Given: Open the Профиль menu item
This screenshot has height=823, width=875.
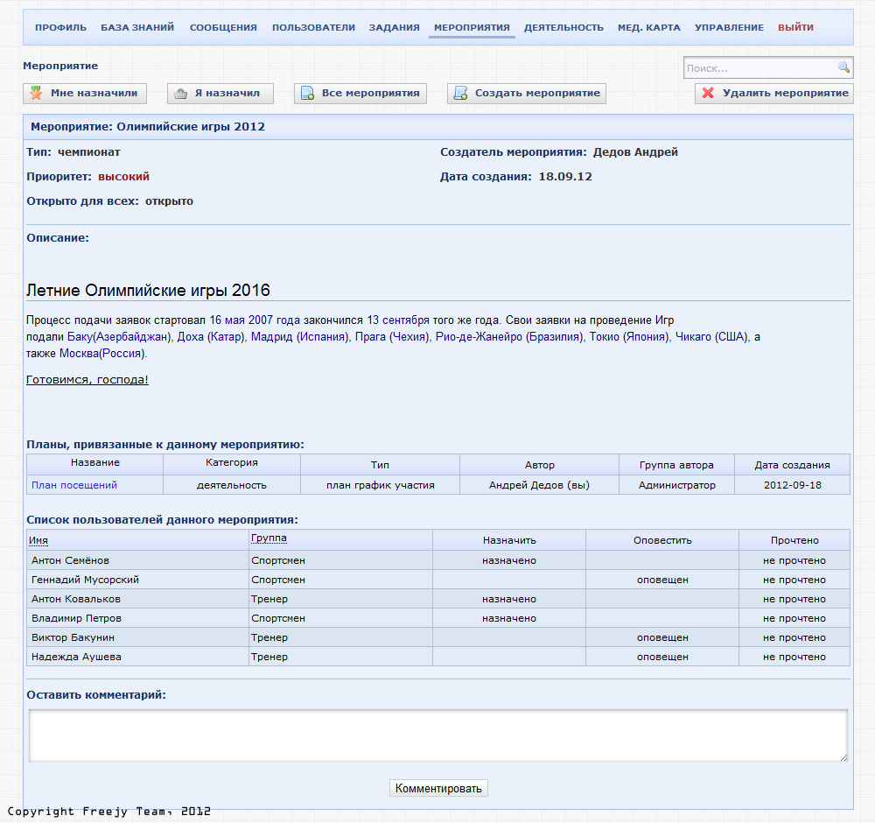Looking at the screenshot, I should tap(60, 27).
